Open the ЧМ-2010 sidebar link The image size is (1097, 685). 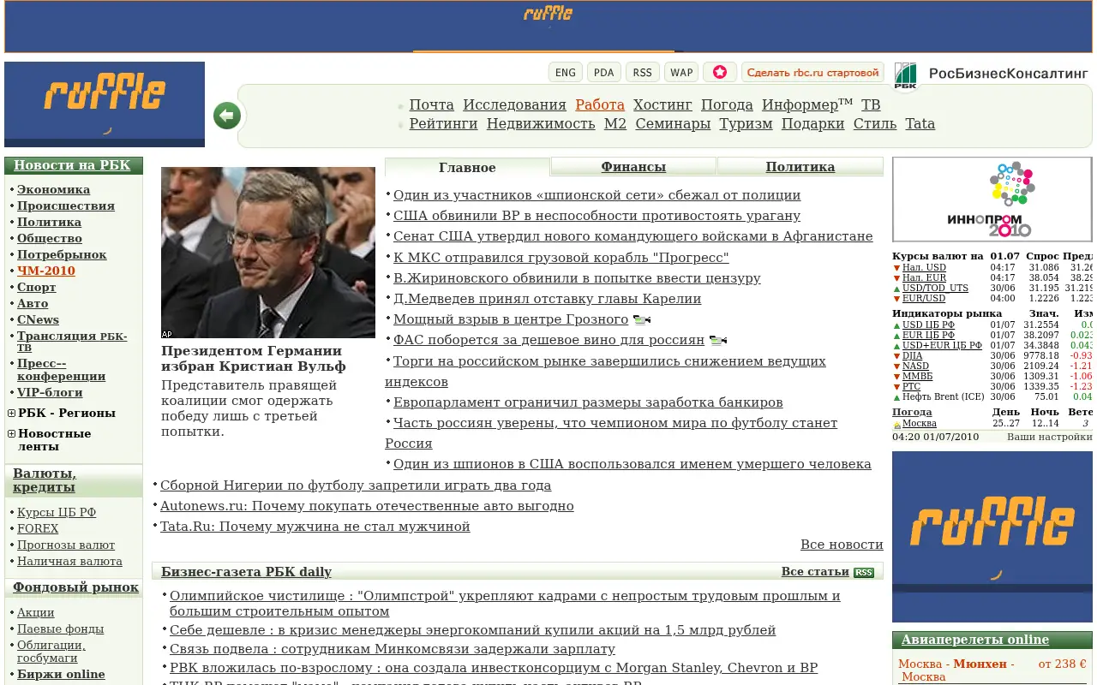point(46,271)
